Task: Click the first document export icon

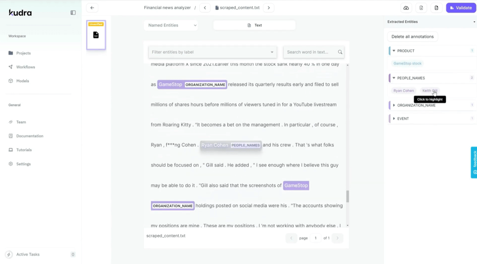Action: point(421,8)
